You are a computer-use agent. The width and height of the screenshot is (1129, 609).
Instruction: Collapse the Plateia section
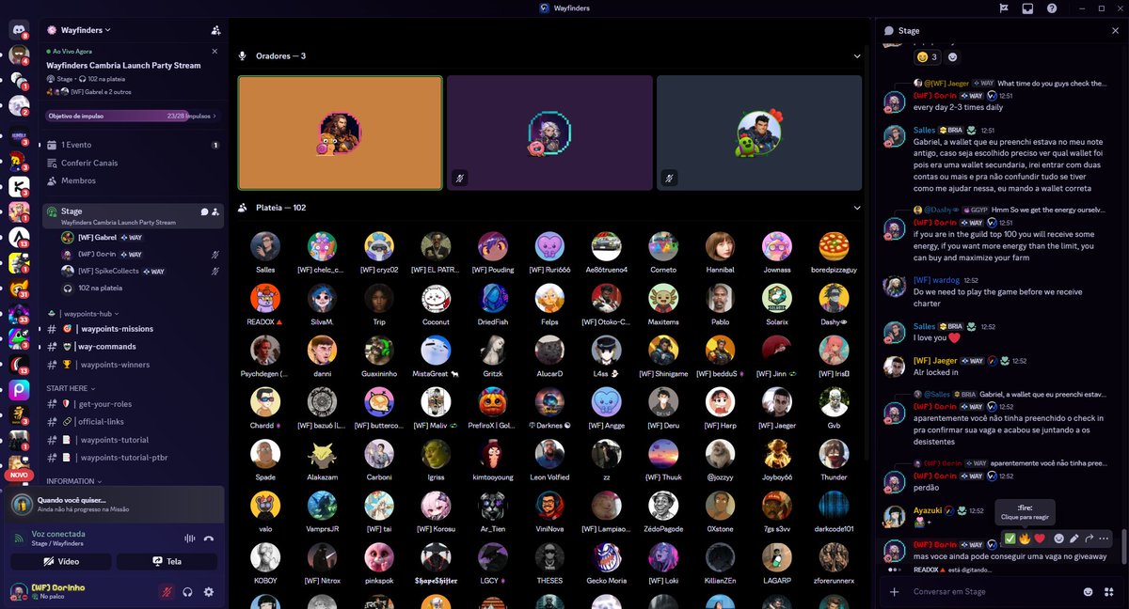click(857, 208)
